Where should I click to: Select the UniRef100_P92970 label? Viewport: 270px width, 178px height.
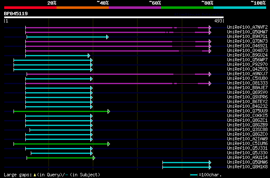[x=247, y=65]
